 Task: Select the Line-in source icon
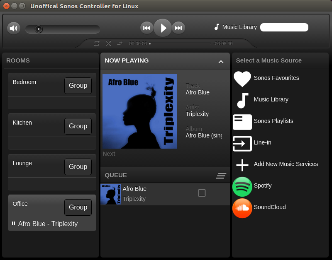242,144
